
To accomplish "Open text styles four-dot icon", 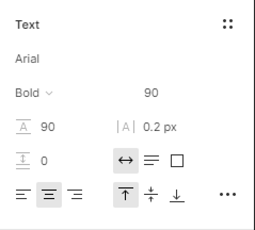I will tap(228, 24).
